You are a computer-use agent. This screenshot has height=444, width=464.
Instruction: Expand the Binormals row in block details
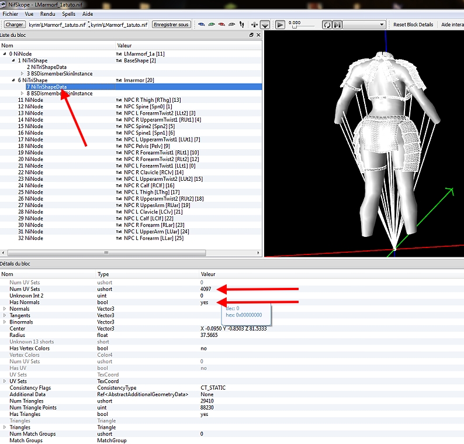(5, 322)
